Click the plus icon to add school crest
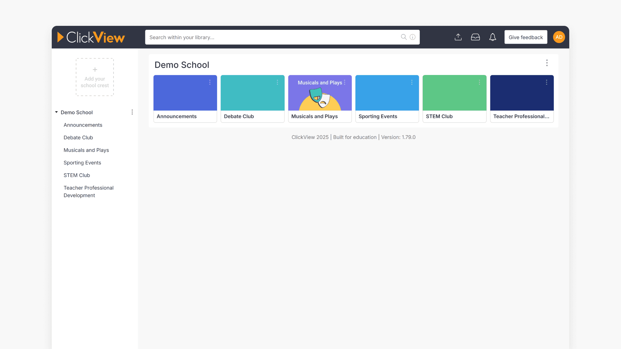Screen dimensions: 621x349 pos(95,69)
